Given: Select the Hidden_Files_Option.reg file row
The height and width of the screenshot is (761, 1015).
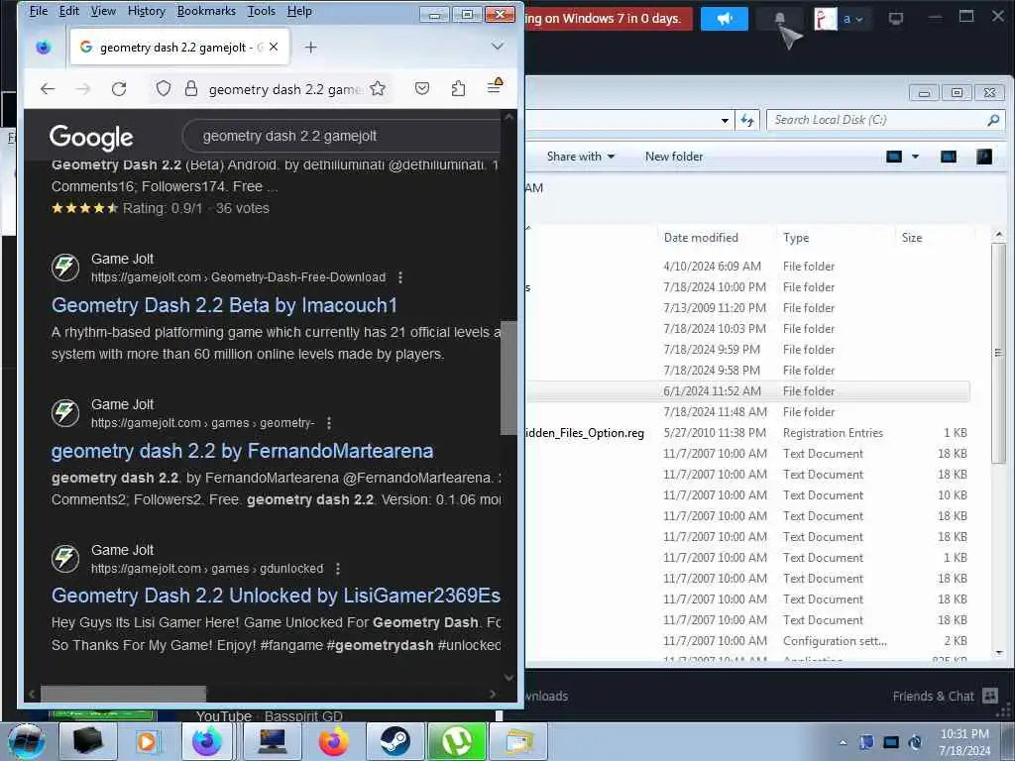Looking at the screenshot, I should coord(747,433).
